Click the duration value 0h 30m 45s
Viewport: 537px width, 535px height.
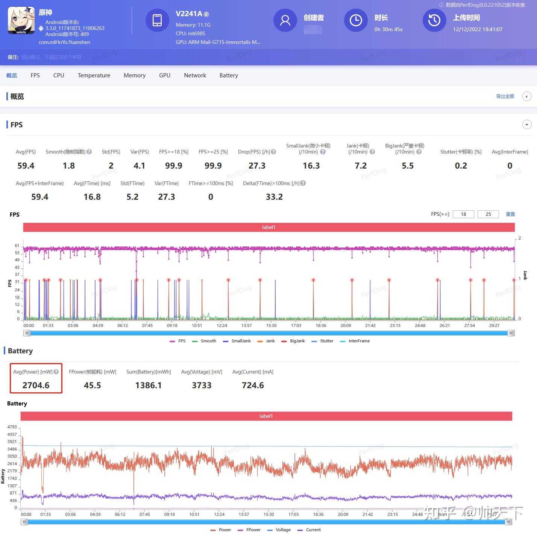pos(388,29)
